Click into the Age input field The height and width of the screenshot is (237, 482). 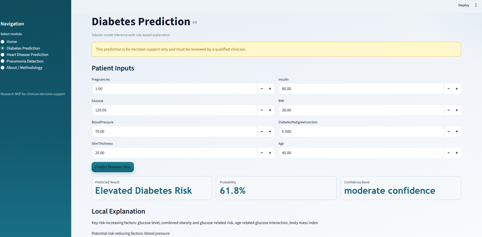tap(361, 153)
